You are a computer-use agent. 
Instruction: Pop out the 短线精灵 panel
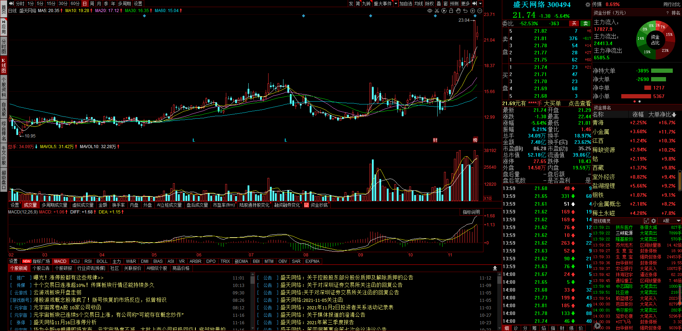[x=646, y=221]
